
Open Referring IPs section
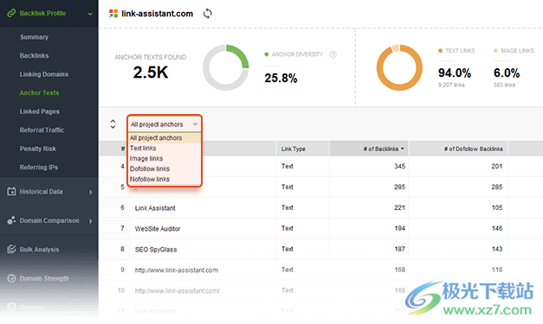tap(39, 168)
